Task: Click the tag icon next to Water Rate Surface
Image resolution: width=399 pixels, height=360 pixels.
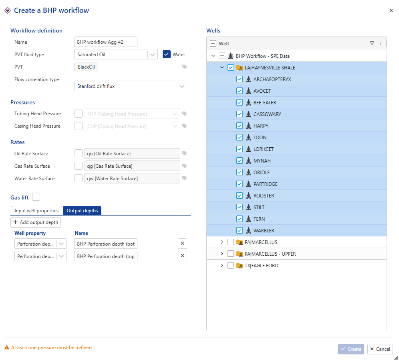Action: click(184, 178)
